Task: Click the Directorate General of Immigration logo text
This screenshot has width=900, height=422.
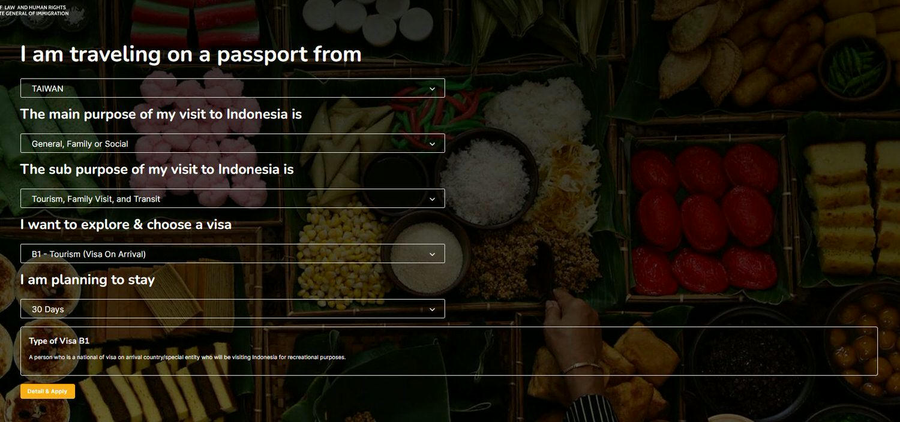Action: tap(34, 13)
